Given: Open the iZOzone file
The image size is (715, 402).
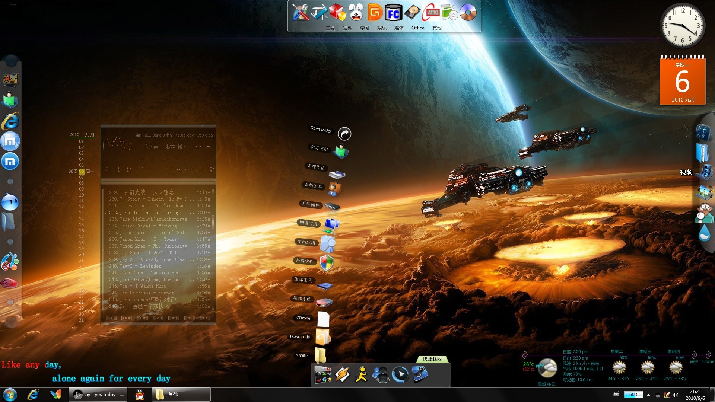Looking at the screenshot, I should click(323, 319).
